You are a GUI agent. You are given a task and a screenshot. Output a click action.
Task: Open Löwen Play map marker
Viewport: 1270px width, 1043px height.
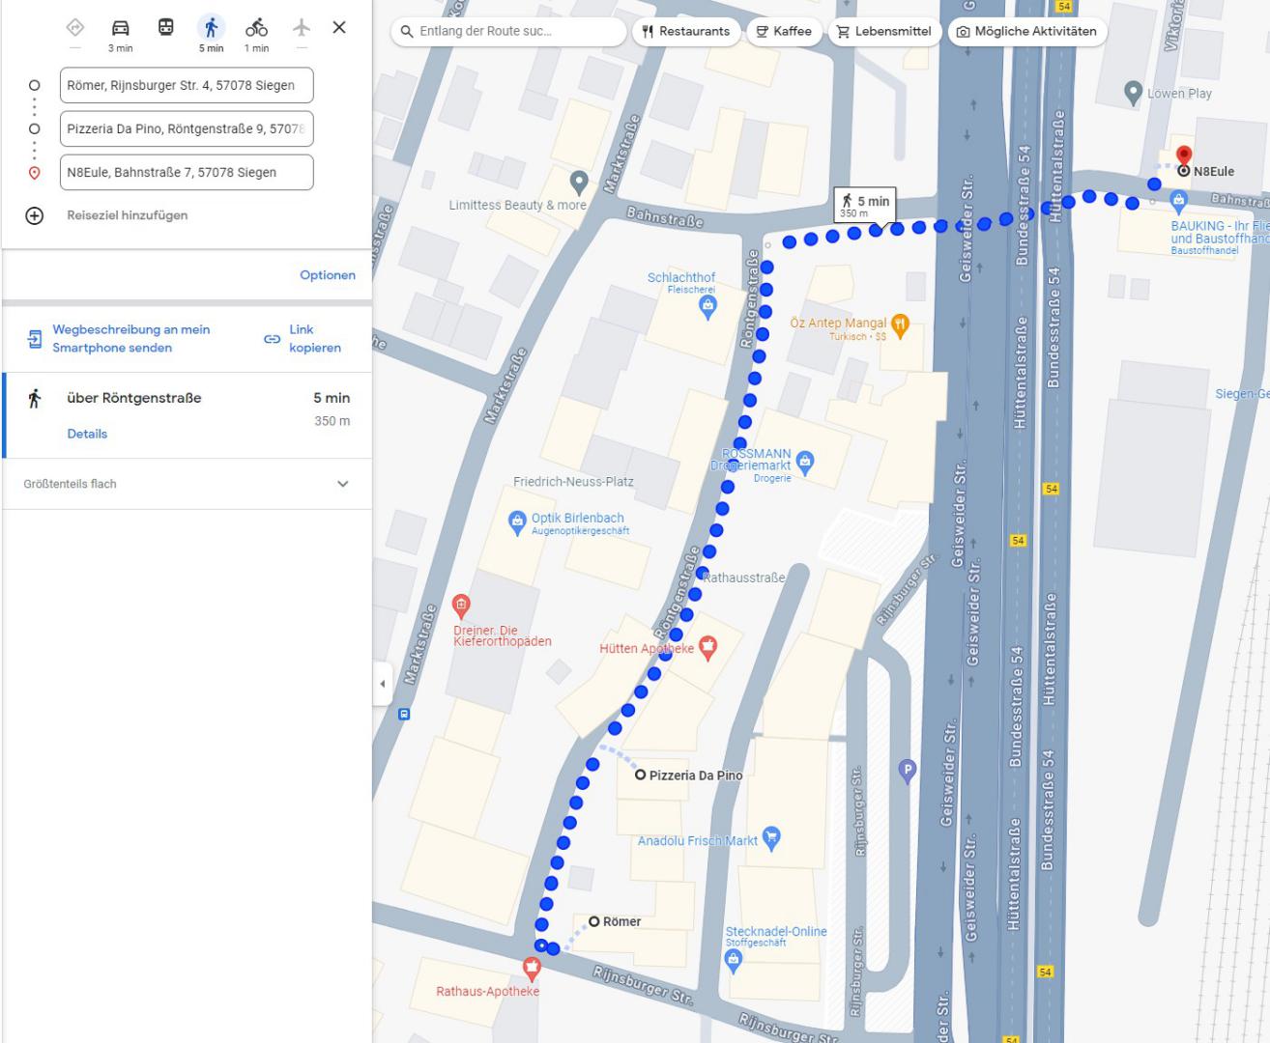point(1134,93)
